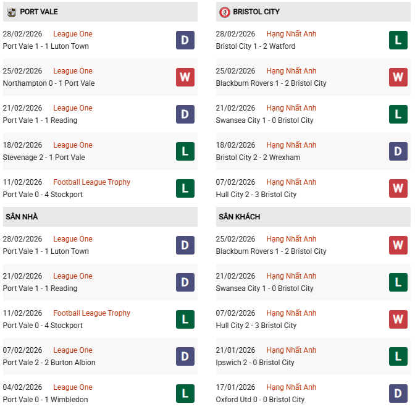Click the W badge for Hull City 2 - 3 Bristol City form

click(398, 188)
